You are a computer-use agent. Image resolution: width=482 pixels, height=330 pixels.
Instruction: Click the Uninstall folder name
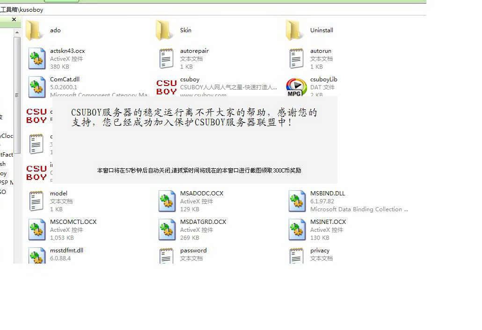click(x=321, y=30)
